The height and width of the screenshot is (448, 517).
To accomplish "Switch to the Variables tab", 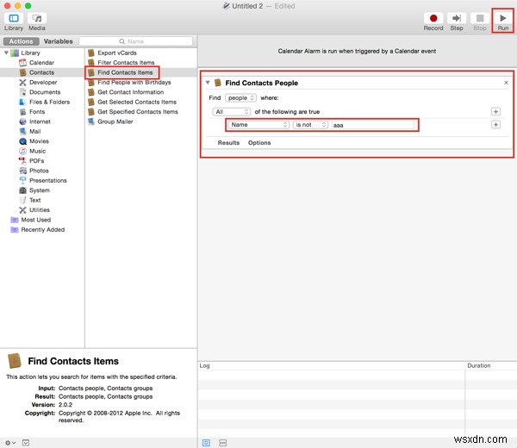I will pyautogui.click(x=58, y=41).
